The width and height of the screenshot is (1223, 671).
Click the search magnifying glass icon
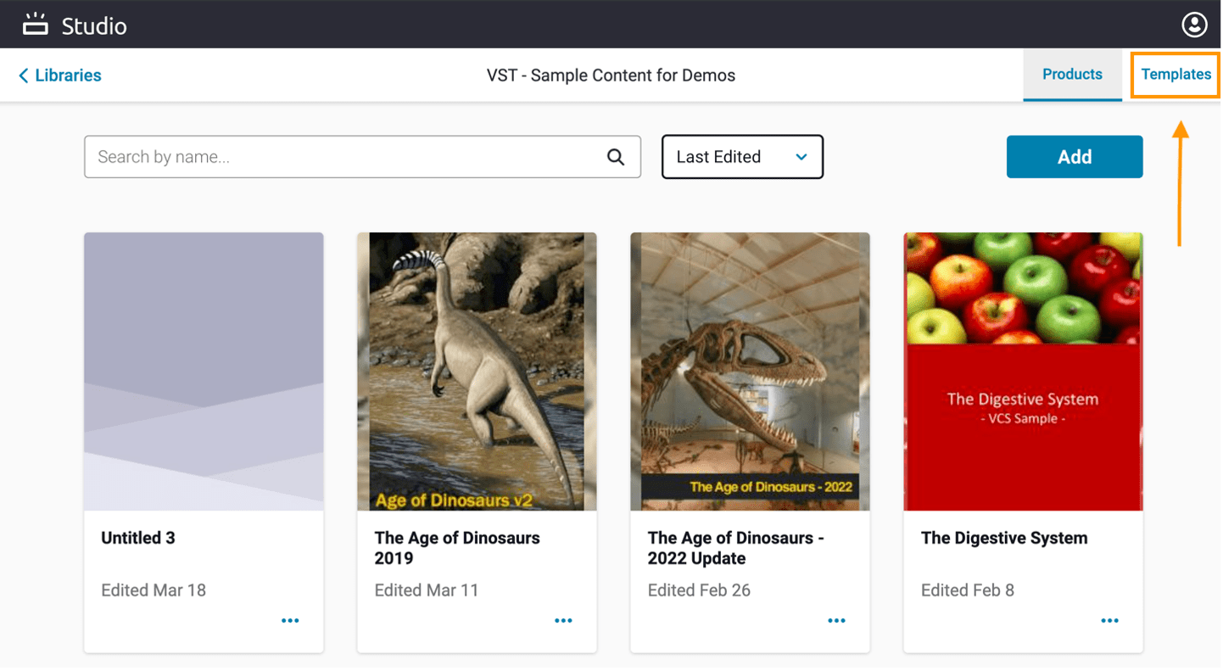pos(616,157)
